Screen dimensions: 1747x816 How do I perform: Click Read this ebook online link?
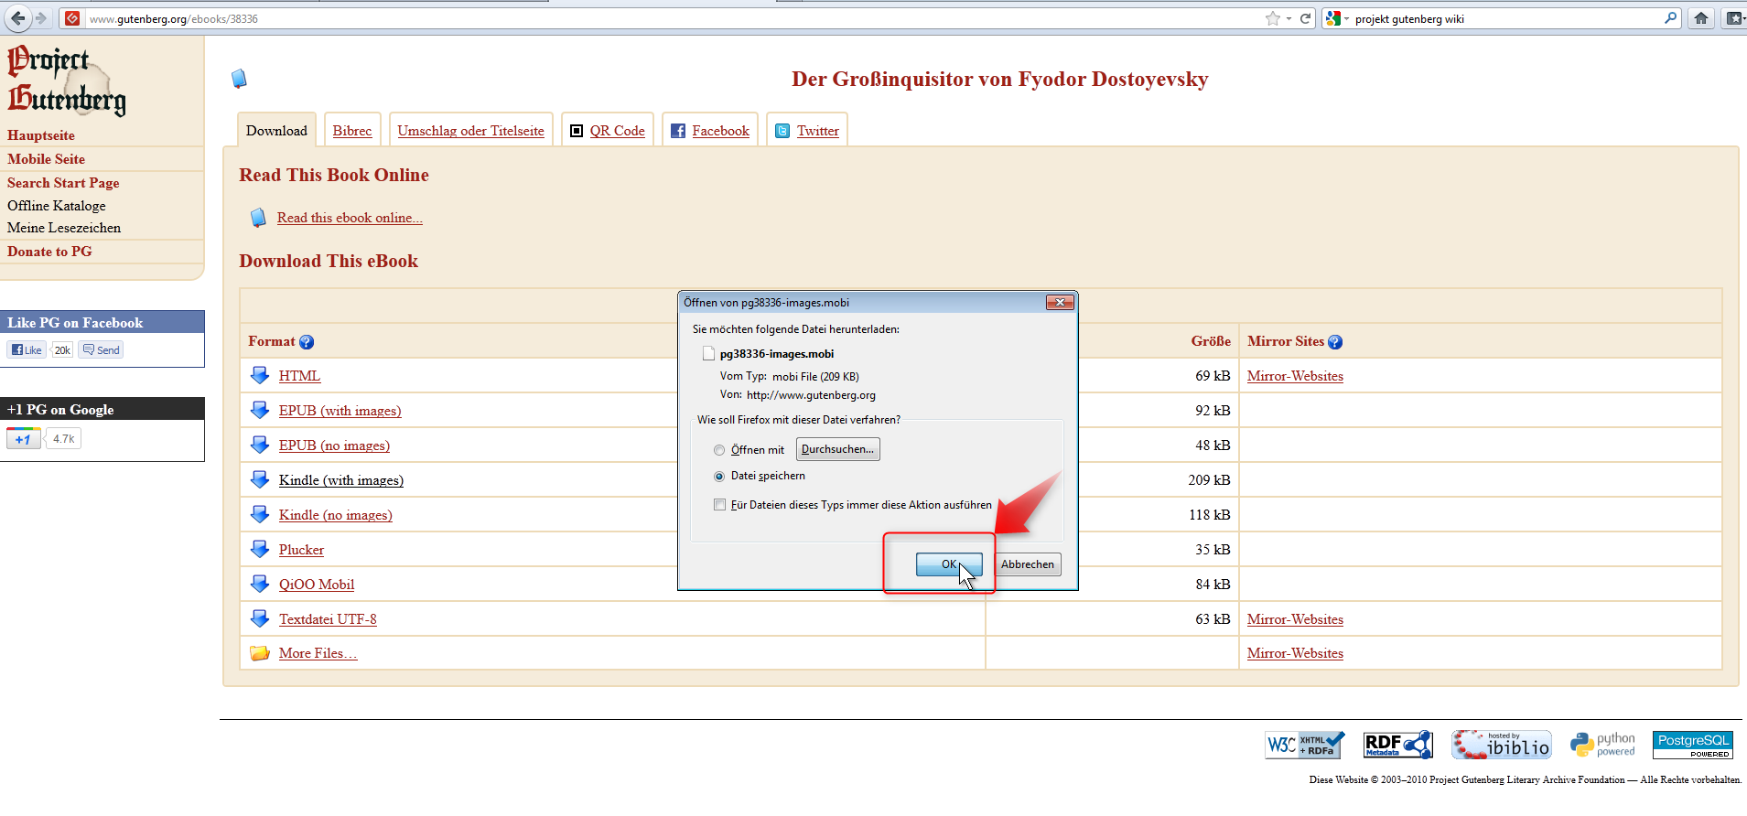350,218
